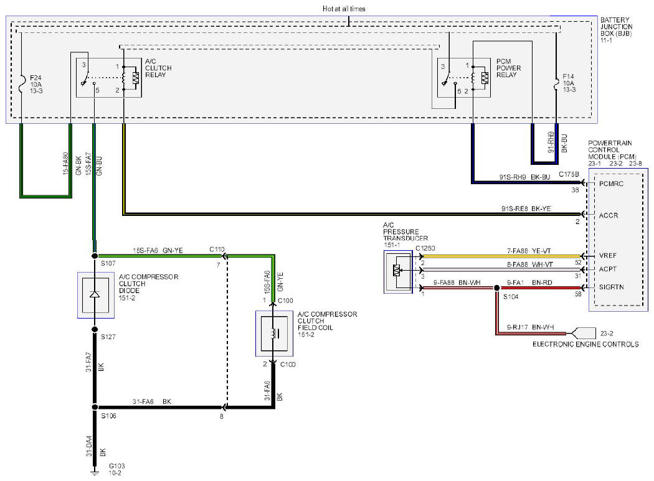Select the "7-FA88 YE-VT" wire label
The height and width of the screenshot is (481, 654).
(x=529, y=251)
